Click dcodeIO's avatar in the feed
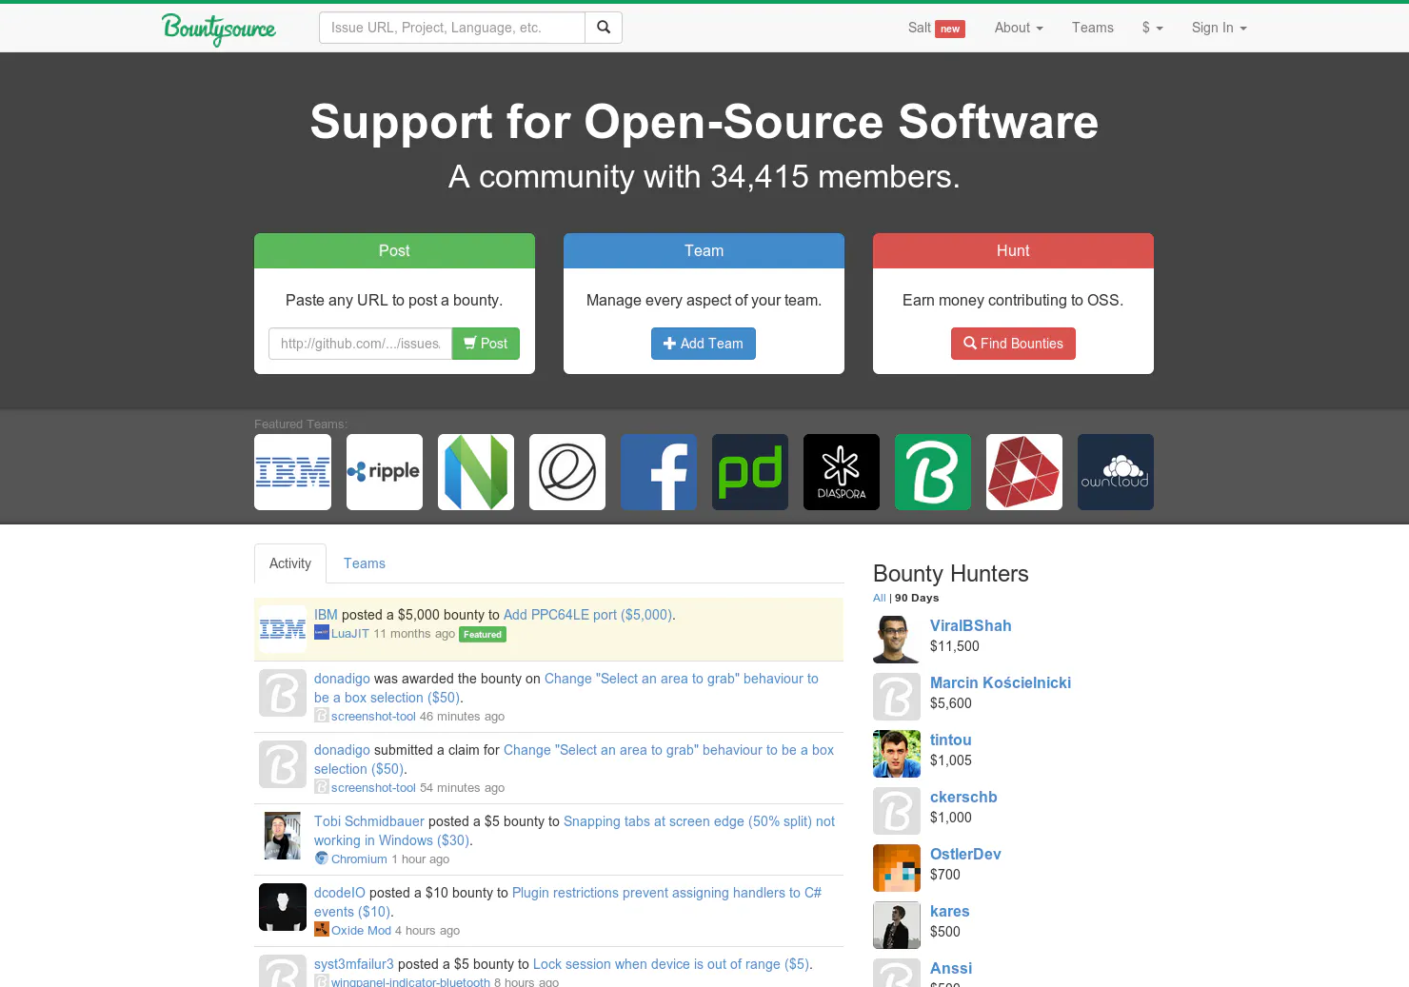Viewport: 1409px width, 987px height. (x=283, y=907)
